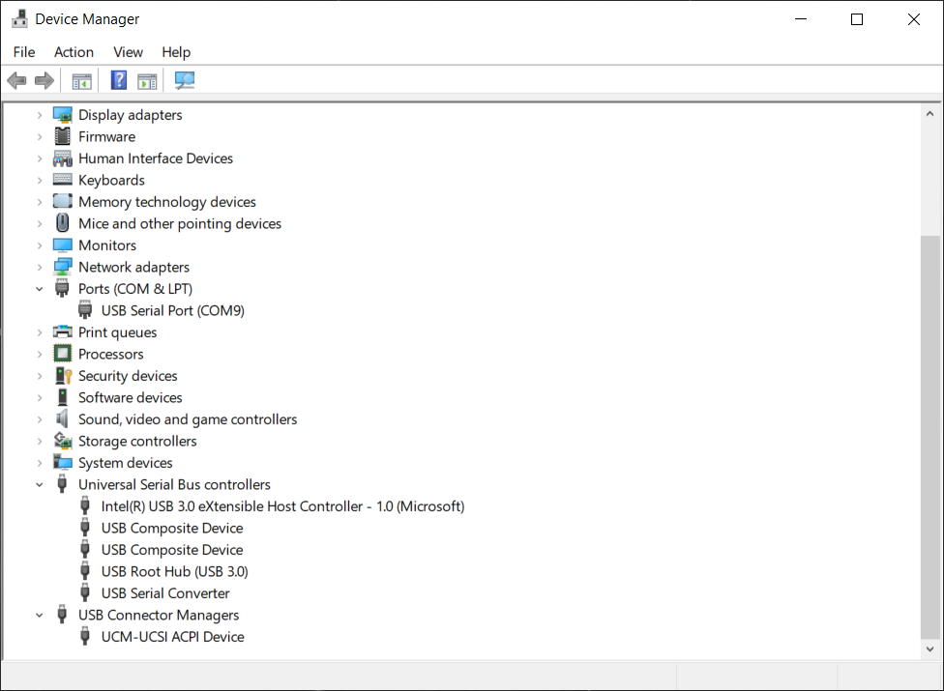Minimize the Device Manager window
This screenshot has width=944, height=691.
pyautogui.click(x=801, y=19)
